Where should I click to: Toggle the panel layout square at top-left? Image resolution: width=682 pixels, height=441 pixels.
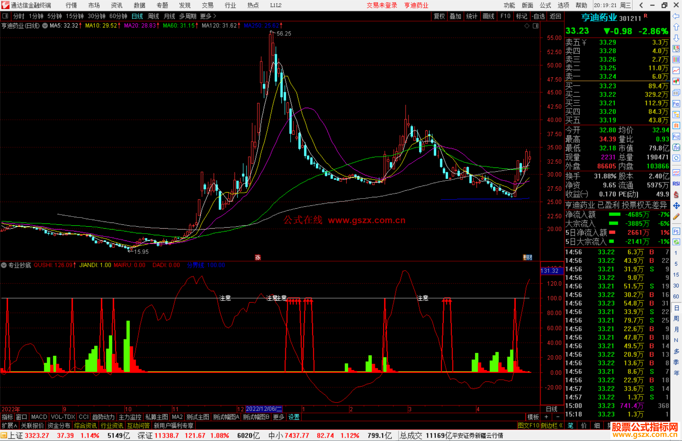click(5, 16)
